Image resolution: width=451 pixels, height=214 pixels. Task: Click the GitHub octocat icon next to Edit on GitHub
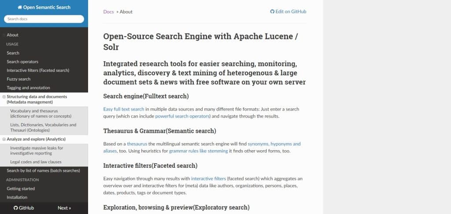(x=272, y=12)
